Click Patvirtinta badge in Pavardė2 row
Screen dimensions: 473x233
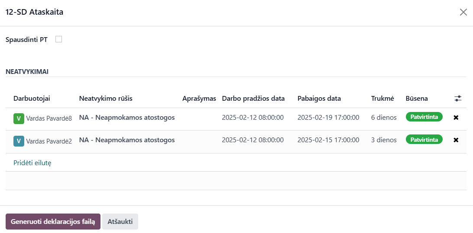pos(424,139)
